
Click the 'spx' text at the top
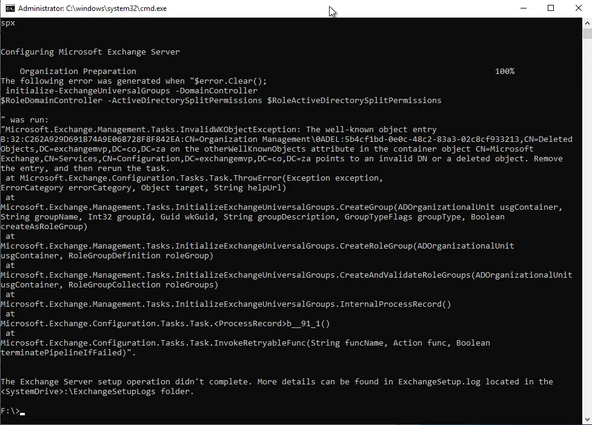point(8,23)
